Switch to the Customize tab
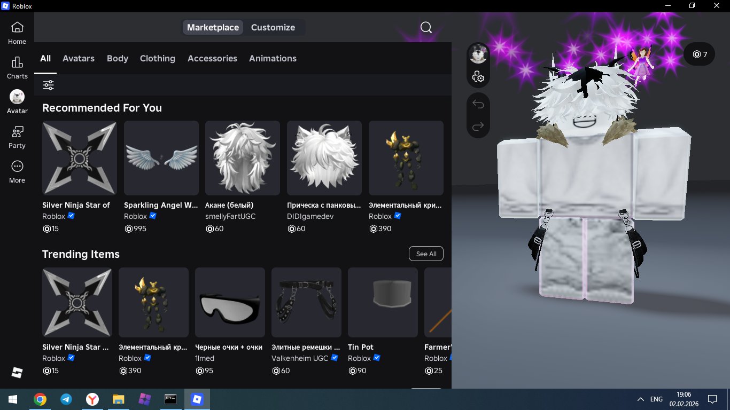 tap(273, 27)
